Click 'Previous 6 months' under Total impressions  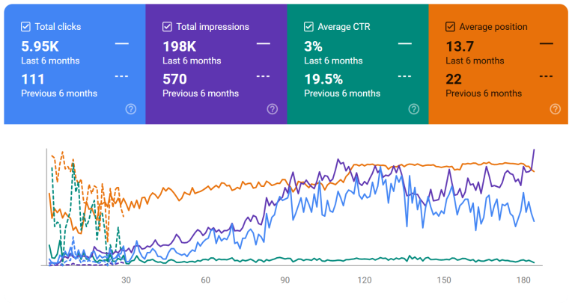click(x=201, y=93)
